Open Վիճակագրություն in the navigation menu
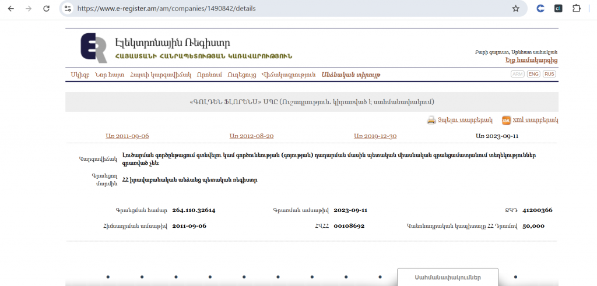Viewport: 597px width, 286px height. 288,75
